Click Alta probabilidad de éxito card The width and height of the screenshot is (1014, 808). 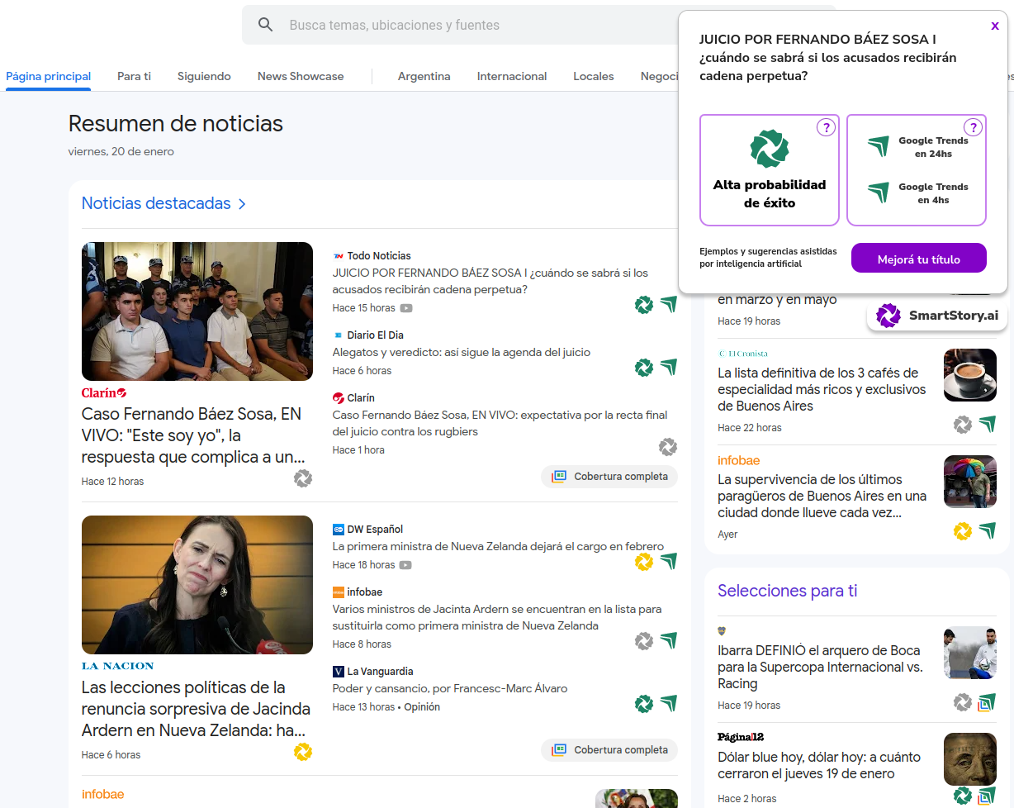click(x=770, y=170)
